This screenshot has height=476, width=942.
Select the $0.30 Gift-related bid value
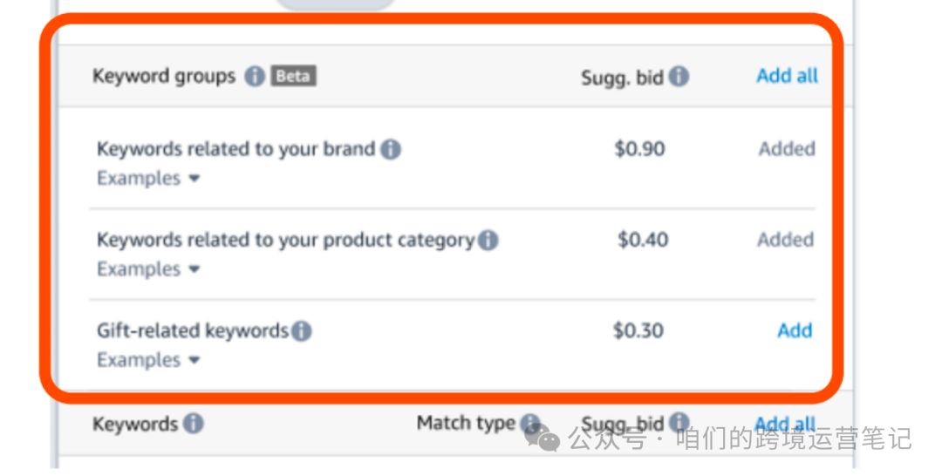click(638, 330)
